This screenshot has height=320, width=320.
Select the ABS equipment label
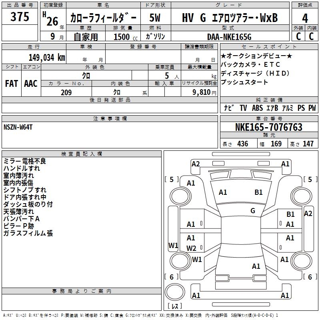[x=257, y=108]
